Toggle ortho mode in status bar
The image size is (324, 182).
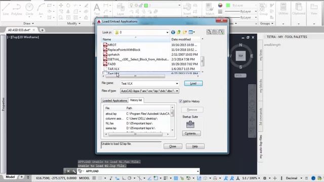tap(124, 178)
